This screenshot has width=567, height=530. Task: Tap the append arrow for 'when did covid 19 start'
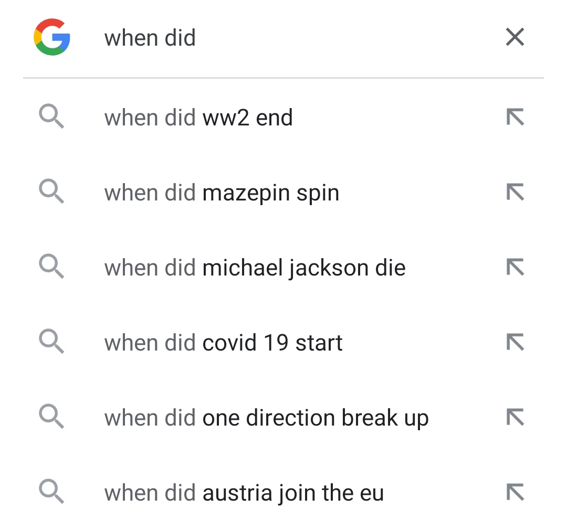516,342
